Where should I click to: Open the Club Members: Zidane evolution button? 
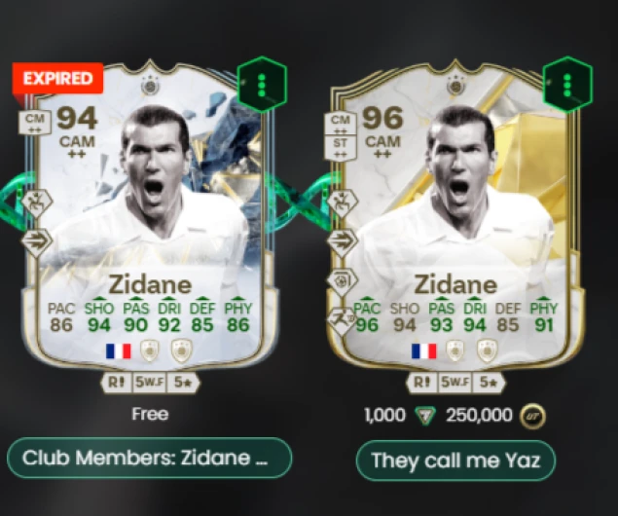point(149,458)
